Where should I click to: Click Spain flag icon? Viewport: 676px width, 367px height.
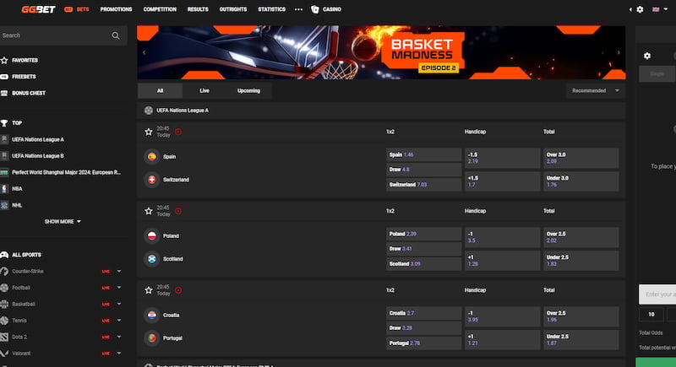click(x=152, y=157)
